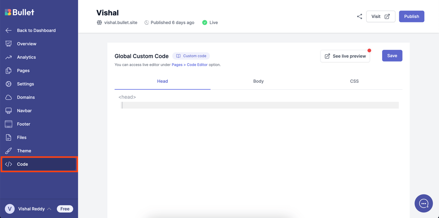Click into the head code input line
The width and height of the screenshot is (439, 218).
point(260,105)
